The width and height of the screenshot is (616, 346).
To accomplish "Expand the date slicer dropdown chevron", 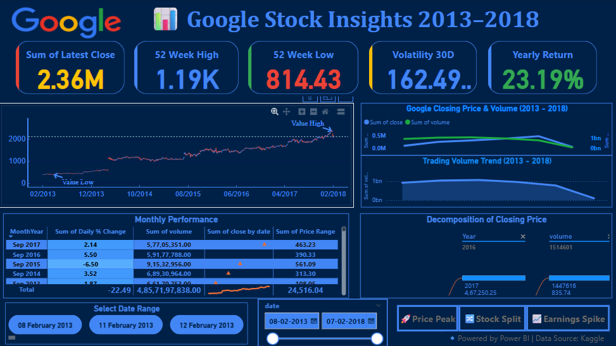I will [x=379, y=306].
